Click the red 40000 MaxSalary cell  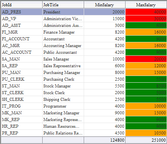point(146,12)
